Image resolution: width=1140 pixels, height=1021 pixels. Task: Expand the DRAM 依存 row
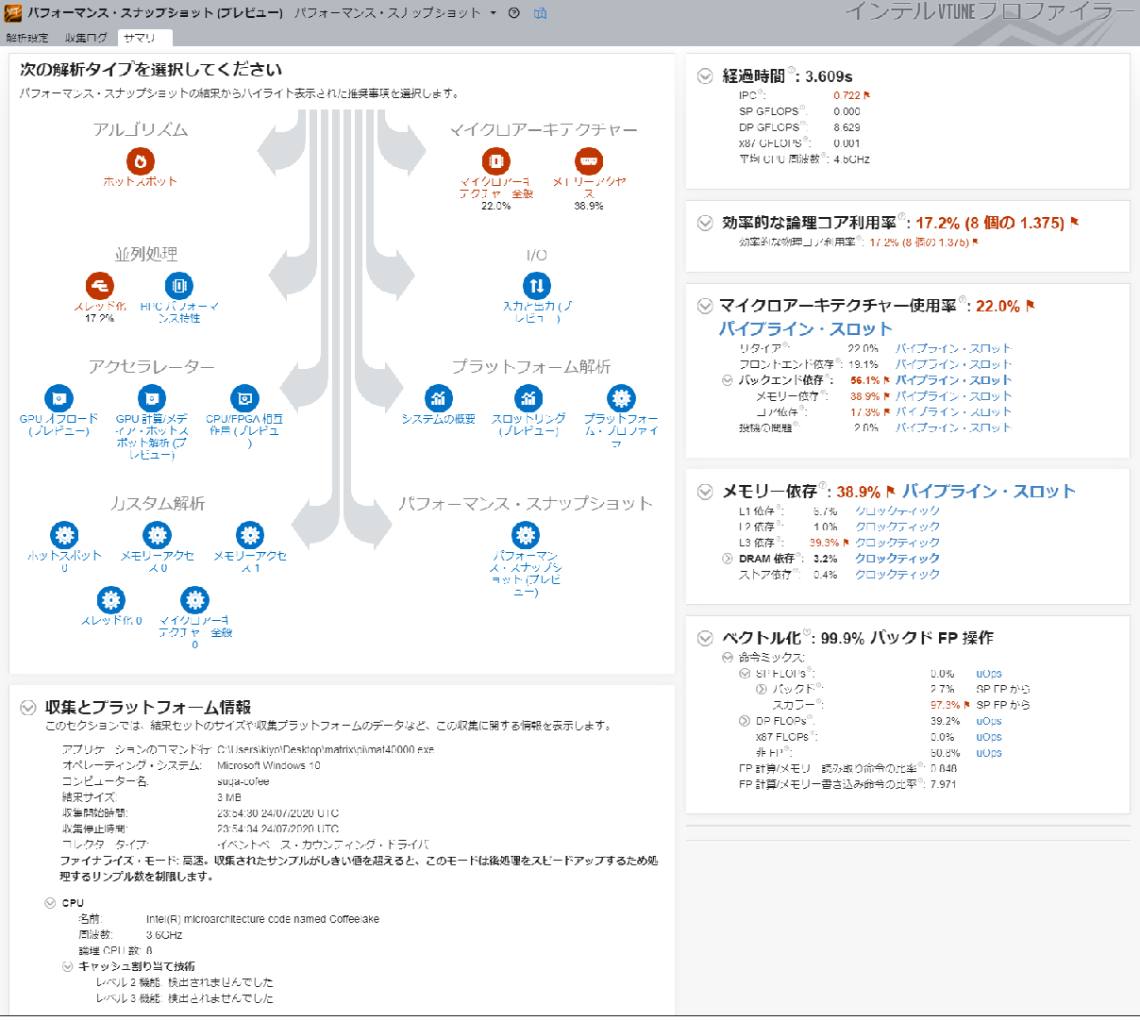(x=728, y=559)
